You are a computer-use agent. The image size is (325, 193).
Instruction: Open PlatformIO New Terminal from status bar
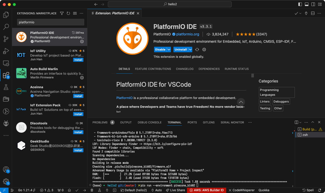[115, 190]
